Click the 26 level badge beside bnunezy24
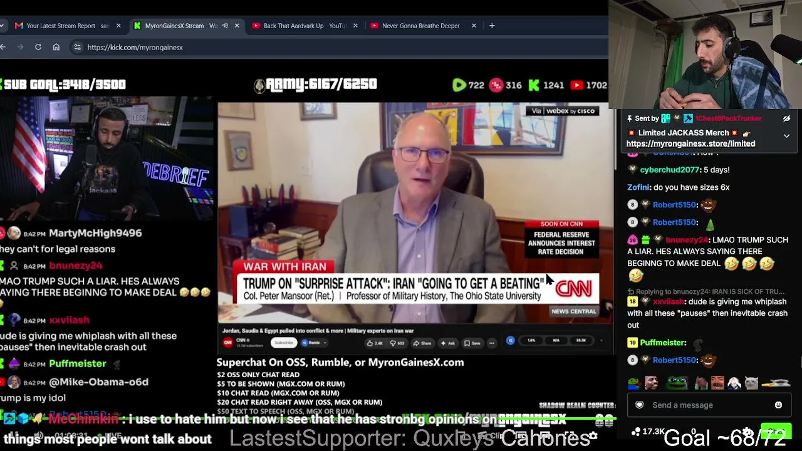The height and width of the screenshot is (451, 802). tap(632, 240)
